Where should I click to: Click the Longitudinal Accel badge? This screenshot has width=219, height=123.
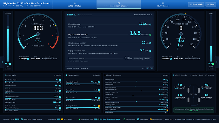(x=167, y=90)
